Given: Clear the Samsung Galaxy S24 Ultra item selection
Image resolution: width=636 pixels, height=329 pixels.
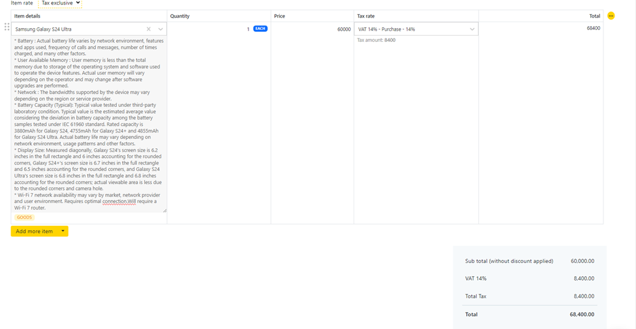Looking at the screenshot, I should coord(149,29).
